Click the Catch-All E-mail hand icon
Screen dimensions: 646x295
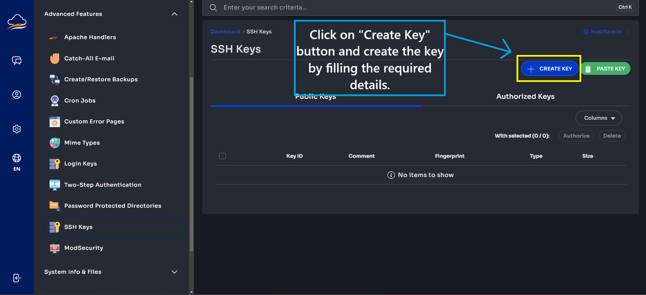click(x=55, y=58)
